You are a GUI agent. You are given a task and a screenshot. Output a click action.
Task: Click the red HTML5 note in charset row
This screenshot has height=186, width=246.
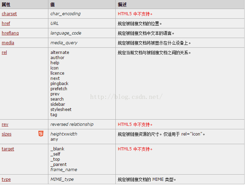click(135, 14)
